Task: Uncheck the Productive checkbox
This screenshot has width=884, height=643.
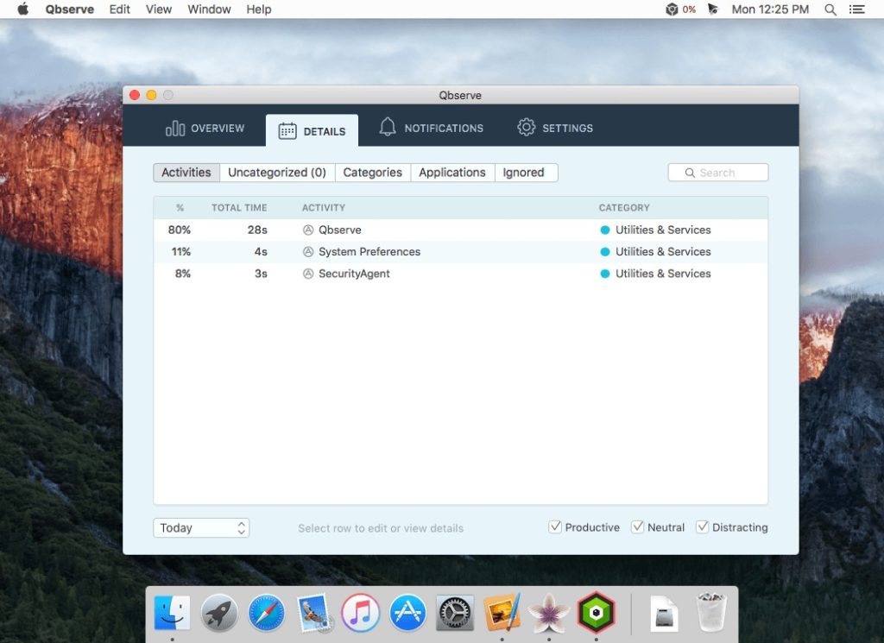Action: coord(555,526)
